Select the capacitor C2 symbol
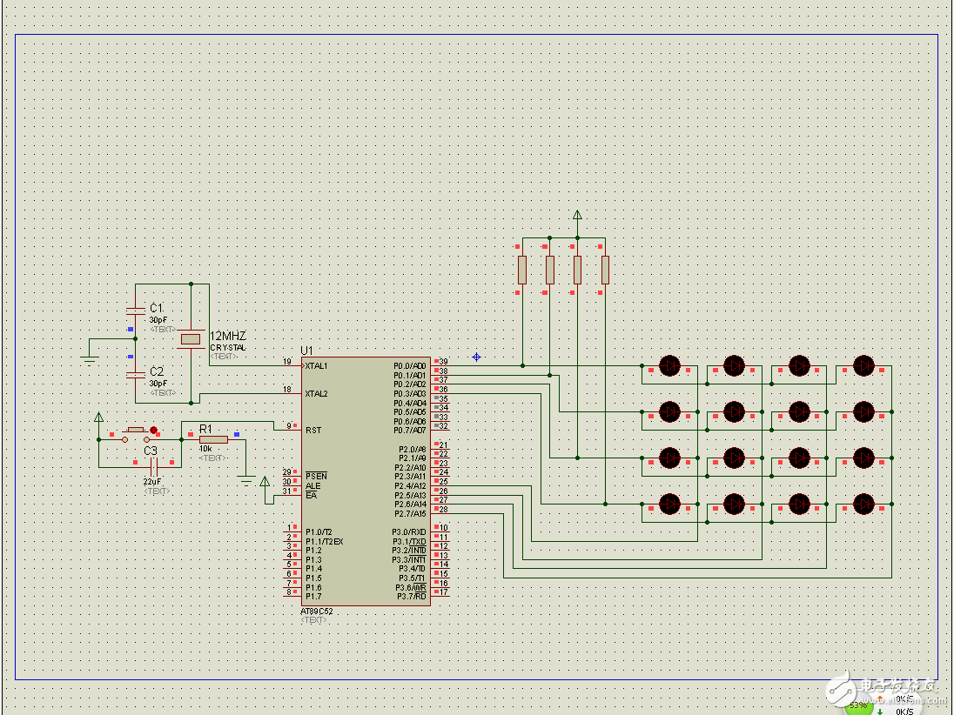 136,375
